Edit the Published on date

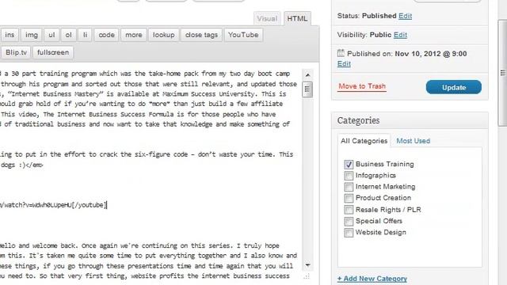click(x=344, y=63)
